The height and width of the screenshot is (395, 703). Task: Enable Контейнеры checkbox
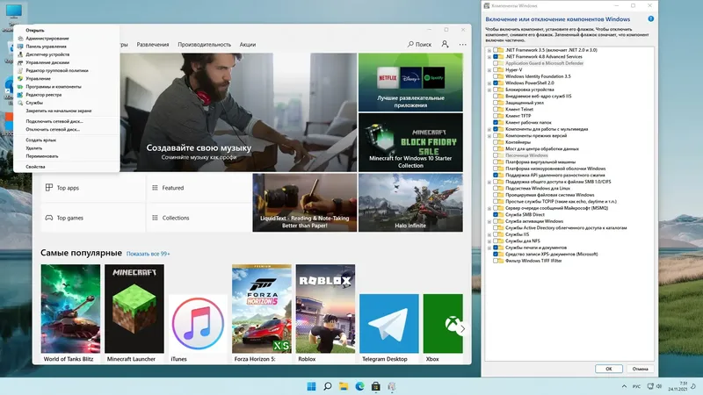(x=496, y=142)
